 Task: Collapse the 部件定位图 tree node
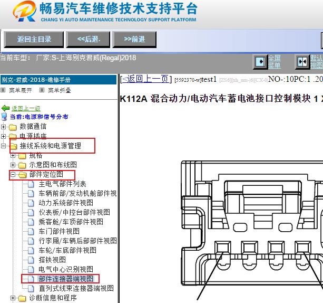(13, 175)
